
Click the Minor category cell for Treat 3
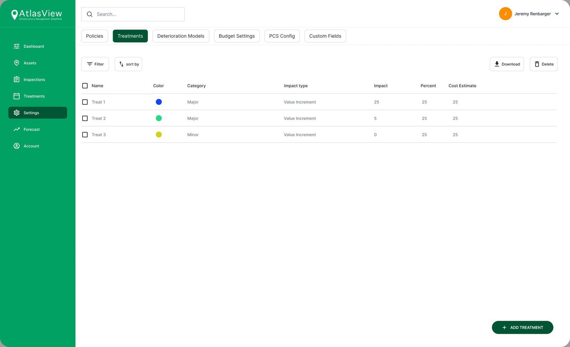193,135
